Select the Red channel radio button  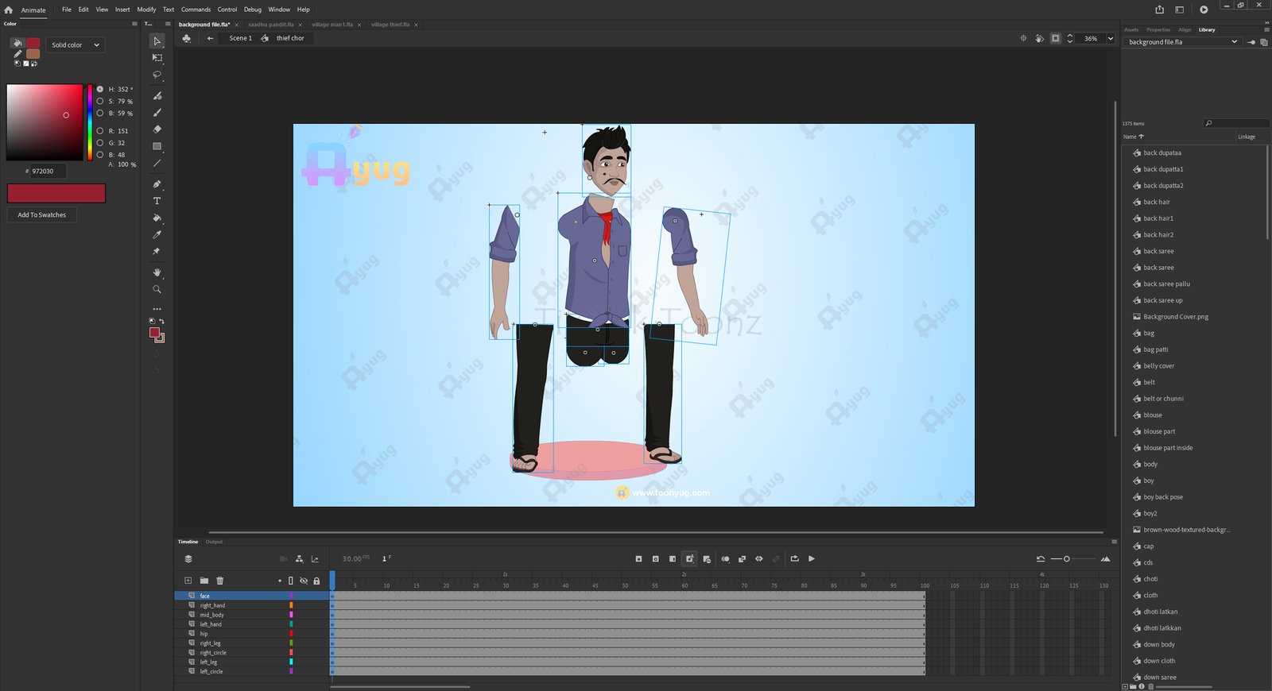100,131
